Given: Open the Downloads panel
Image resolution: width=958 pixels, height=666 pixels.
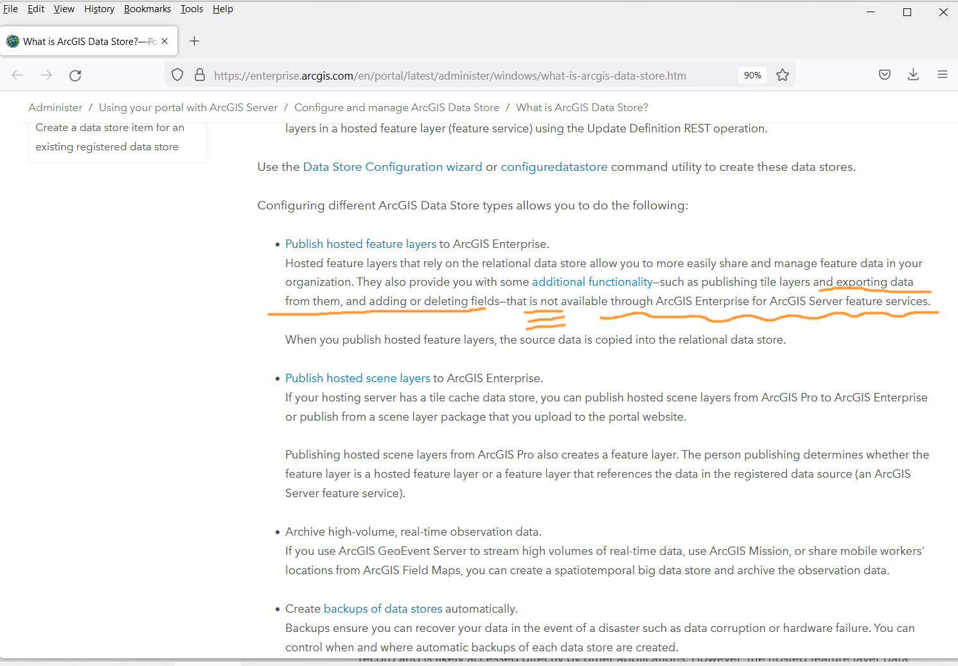Looking at the screenshot, I should click(913, 74).
